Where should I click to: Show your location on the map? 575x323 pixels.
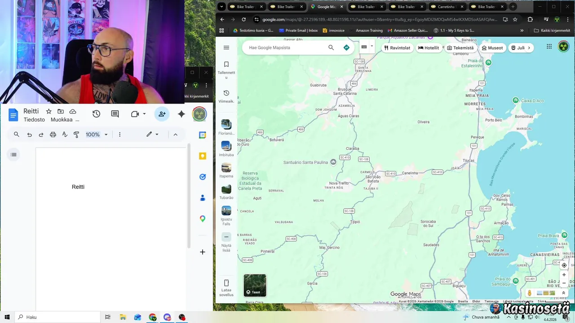tap(564, 265)
